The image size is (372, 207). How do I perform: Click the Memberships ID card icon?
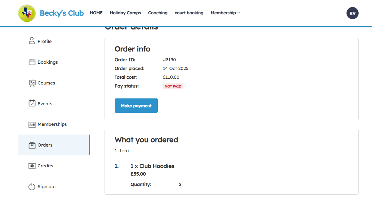(32, 124)
